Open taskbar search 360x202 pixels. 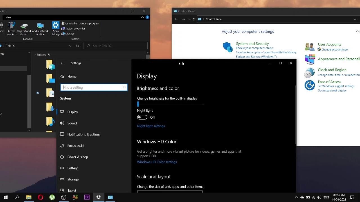click(17, 197)
